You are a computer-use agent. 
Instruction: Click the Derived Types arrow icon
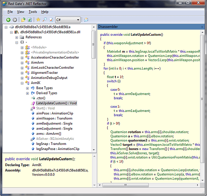[x=33, y=93]
